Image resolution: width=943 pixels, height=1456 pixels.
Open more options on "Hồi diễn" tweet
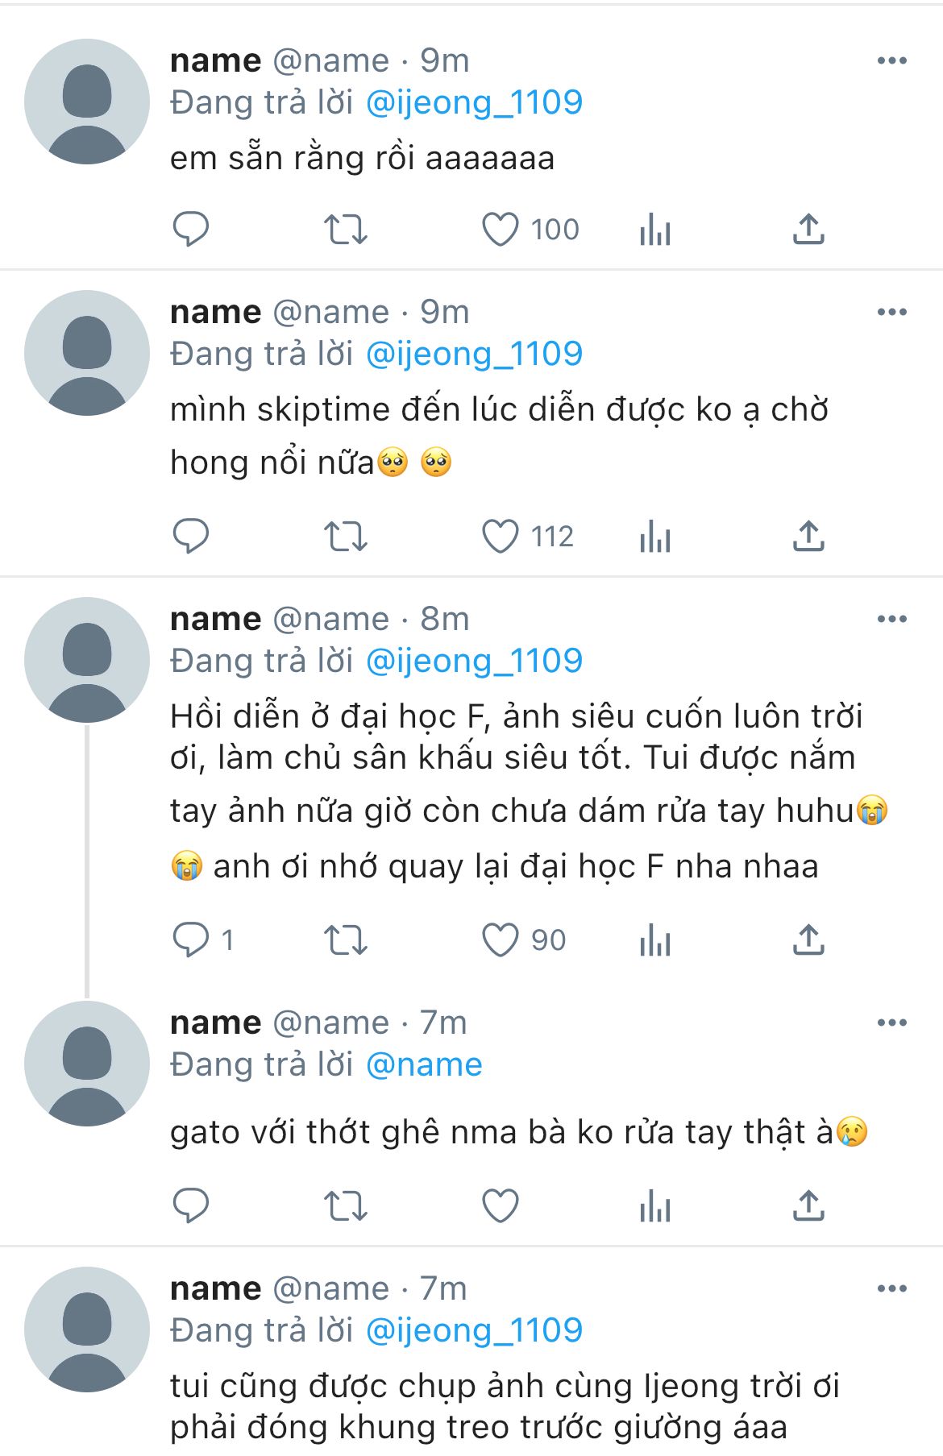pos(891,620)
